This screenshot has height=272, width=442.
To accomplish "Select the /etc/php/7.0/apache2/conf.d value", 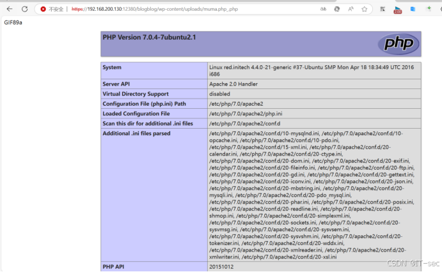I will tap(245, 124).
